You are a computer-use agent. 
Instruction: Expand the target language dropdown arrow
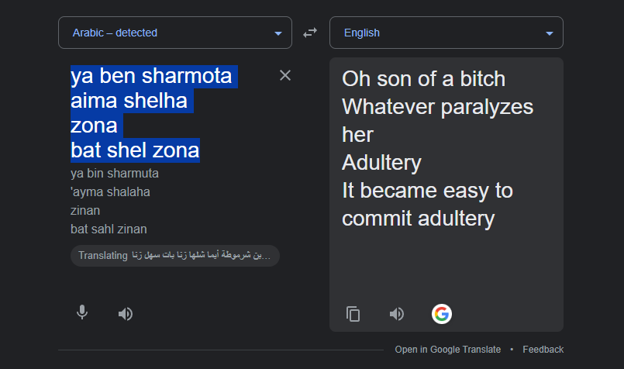pos(550,33)
